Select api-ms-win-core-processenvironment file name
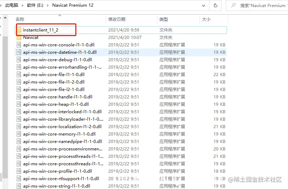 tap(63, 149)
